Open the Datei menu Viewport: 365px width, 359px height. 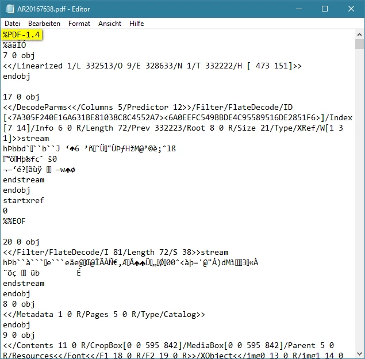click(x=12, y=24)
